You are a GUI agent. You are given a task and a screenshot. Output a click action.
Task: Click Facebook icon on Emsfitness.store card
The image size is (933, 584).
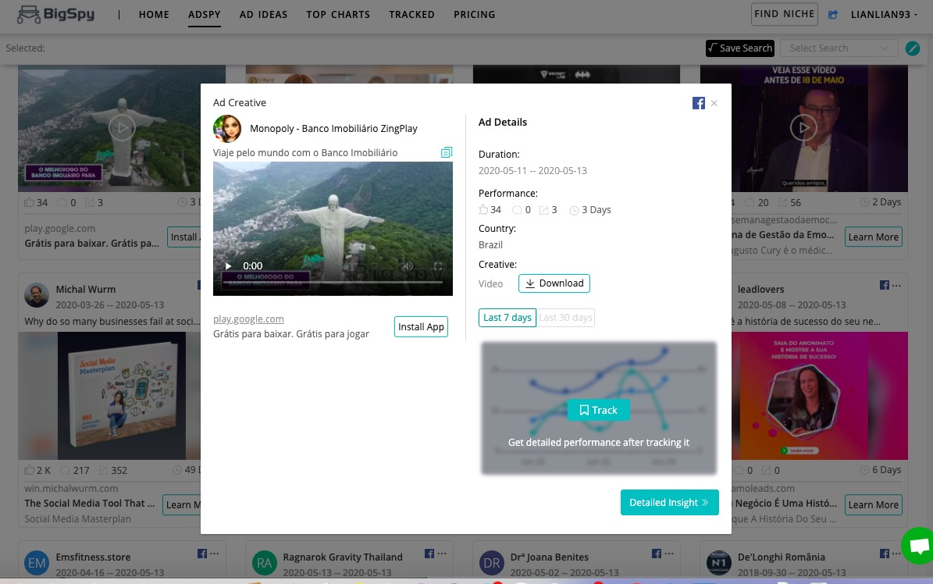(x=201, y=554)
